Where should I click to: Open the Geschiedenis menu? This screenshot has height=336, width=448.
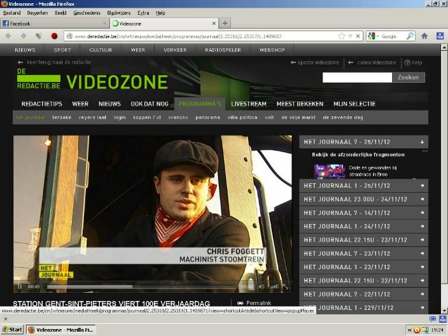[87, 13]
